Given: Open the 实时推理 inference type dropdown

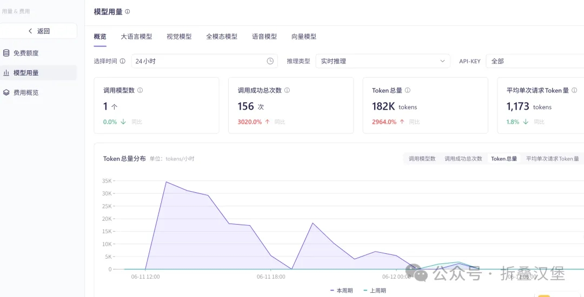Looking at the screenshot, I should (x=383, y=61).
